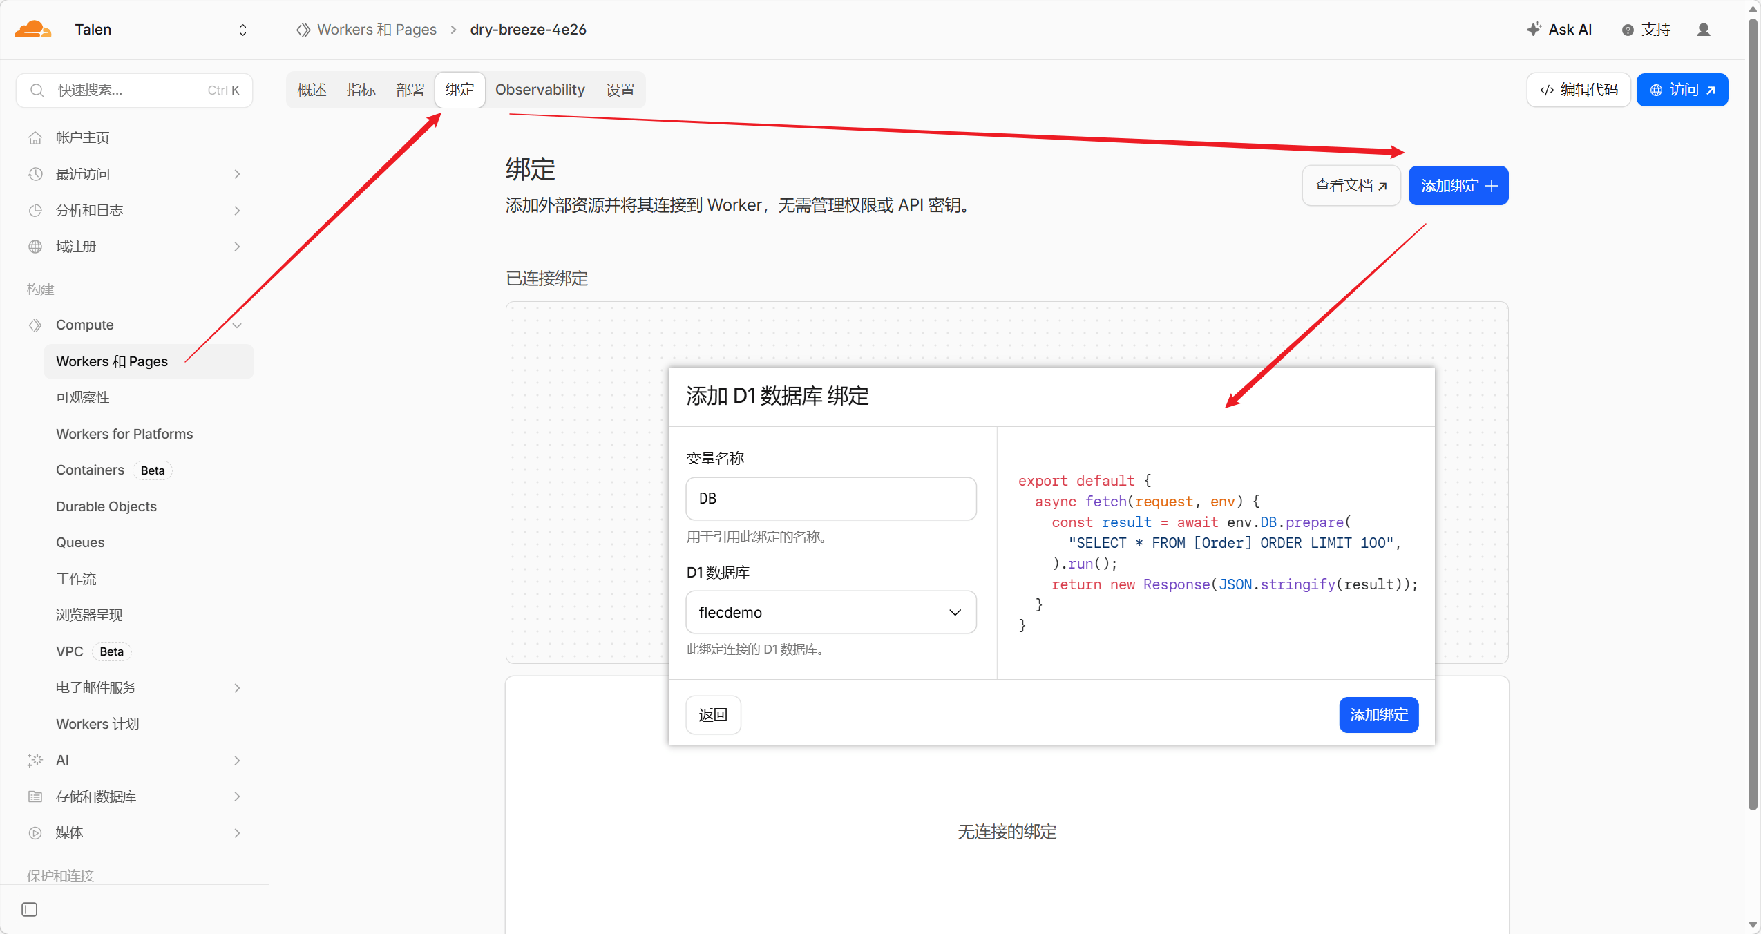The image size is (1761, 934).
Task: Click the DB variable name input field
Action: [830, 498]
